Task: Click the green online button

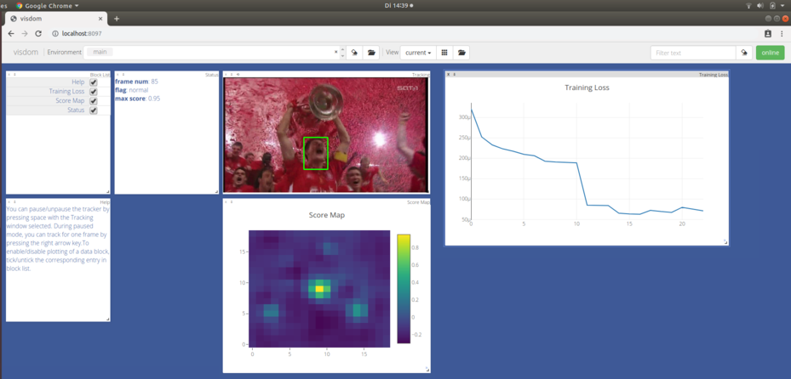Action: click(770, 53)
